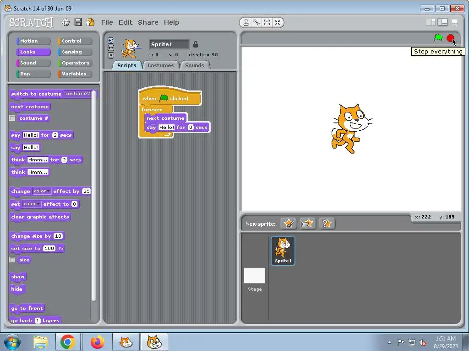Open the Sensing blocks category
The height and width of the screenshot is (351, 469).
pyautogui.click(x=75, y=52)
